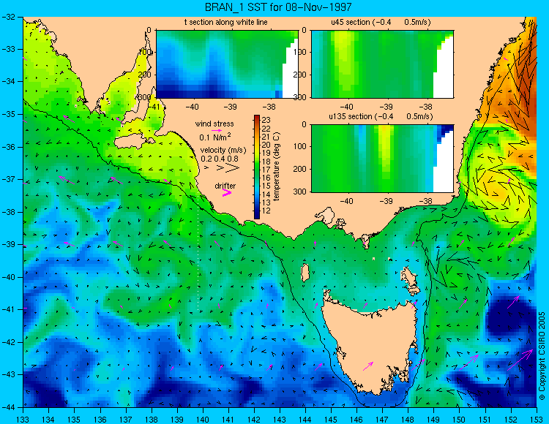Viewport: 549px width, 424px height.
Task: Open the u135 section inset plot
Action: [x=382, y=159]
